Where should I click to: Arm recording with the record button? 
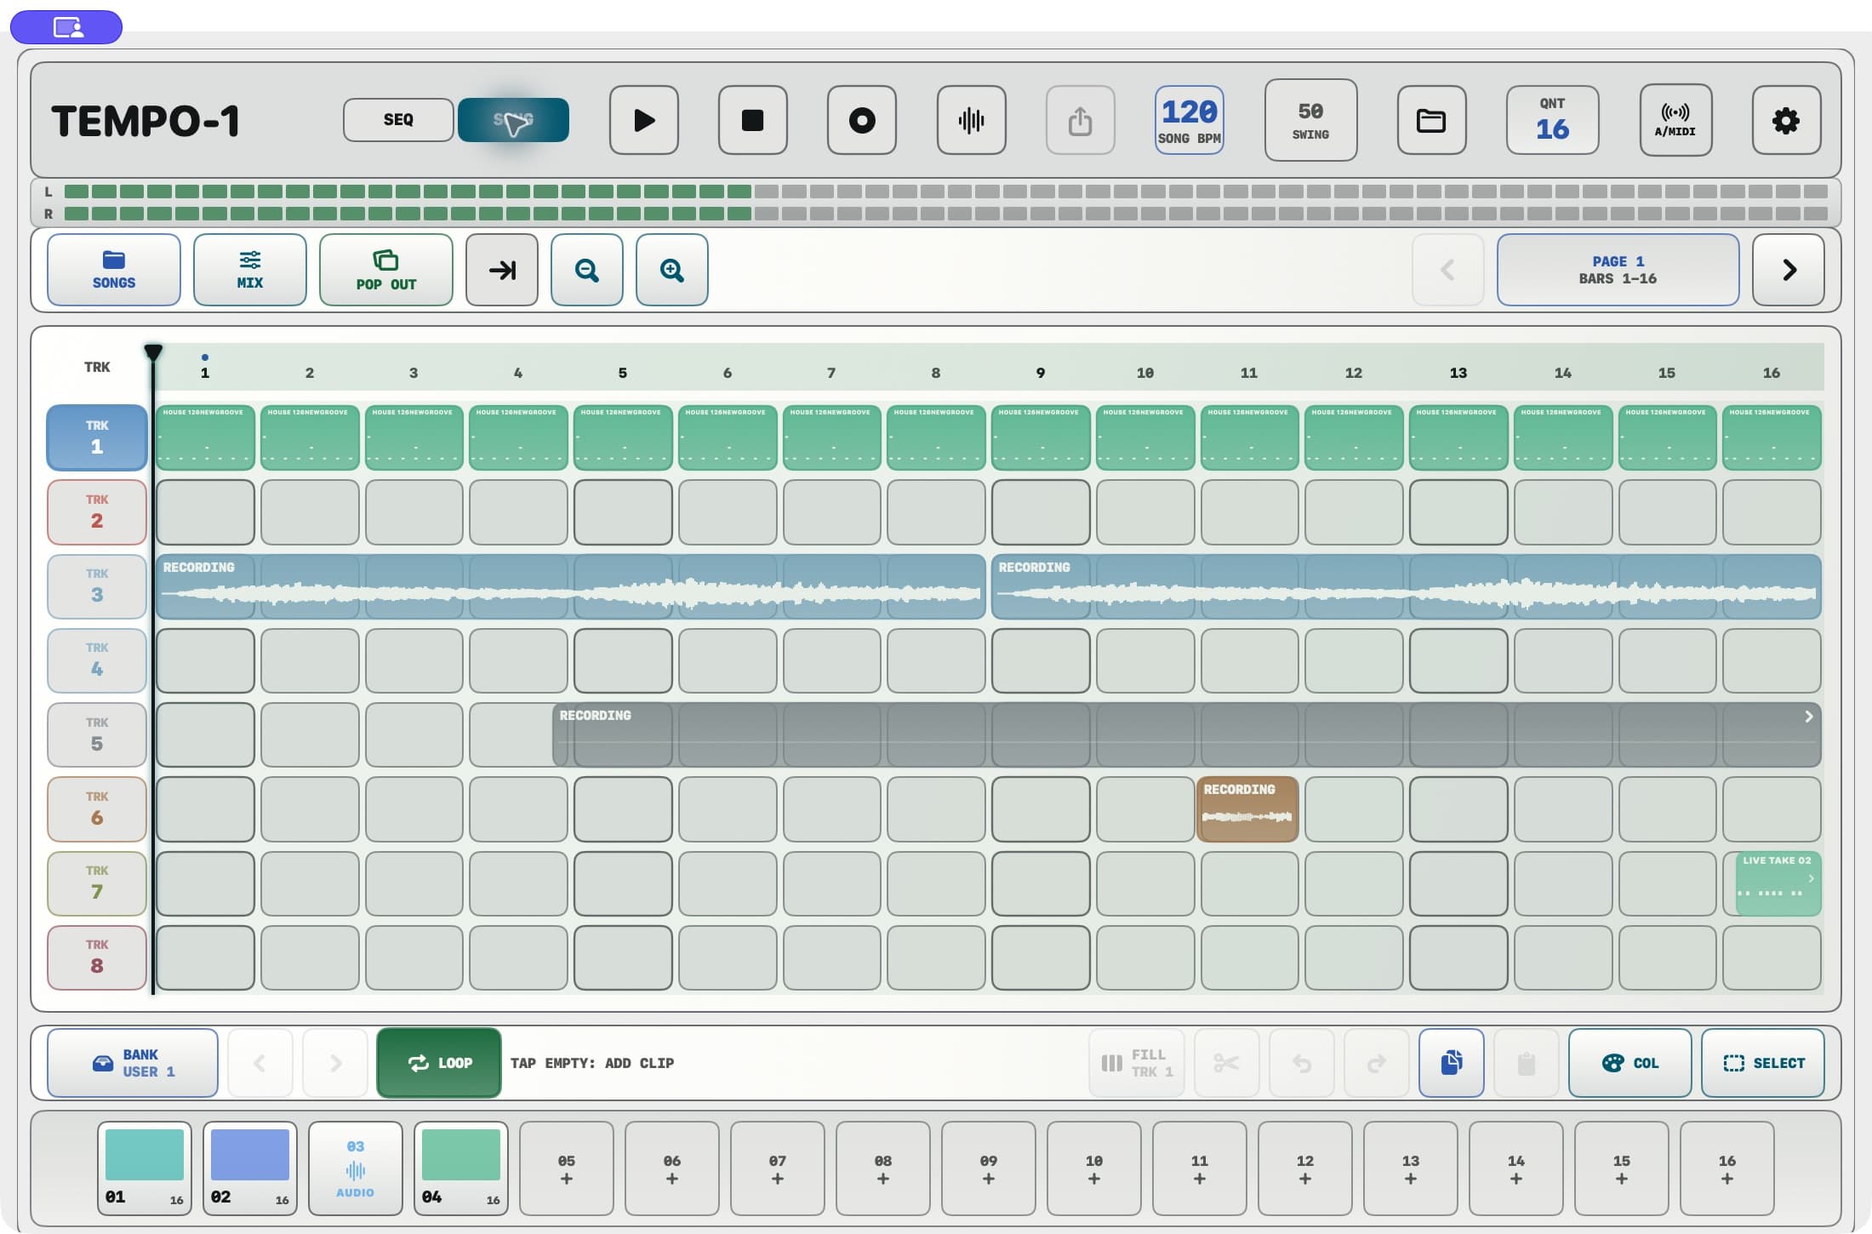862,120
